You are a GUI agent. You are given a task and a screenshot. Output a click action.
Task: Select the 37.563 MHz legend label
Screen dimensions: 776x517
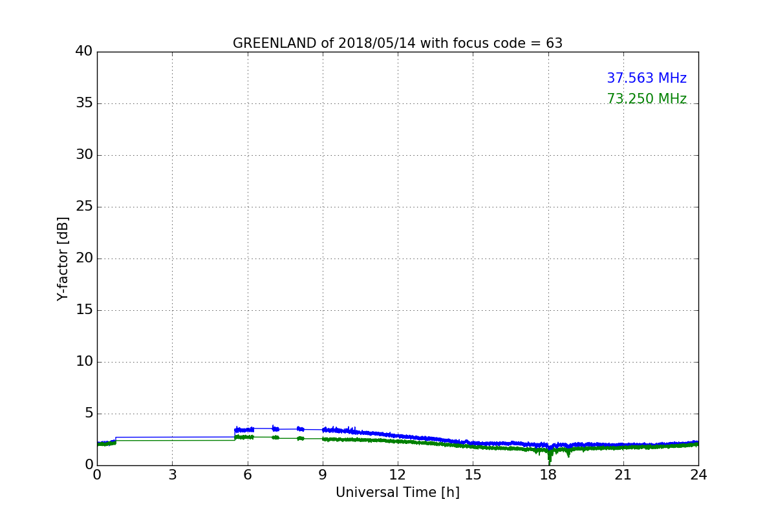[x=647, y=78]
